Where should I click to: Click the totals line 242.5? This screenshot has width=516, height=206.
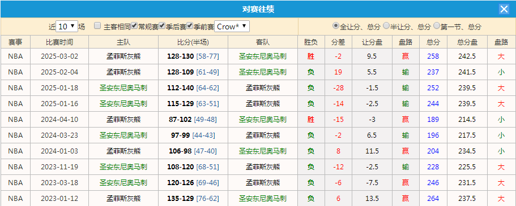(x=467, y=56)
